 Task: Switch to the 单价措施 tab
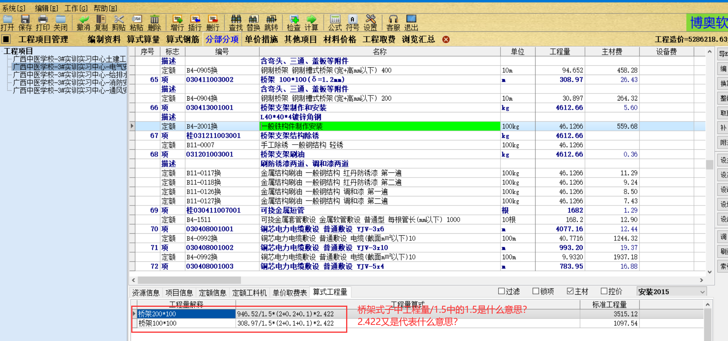point(261,39)
